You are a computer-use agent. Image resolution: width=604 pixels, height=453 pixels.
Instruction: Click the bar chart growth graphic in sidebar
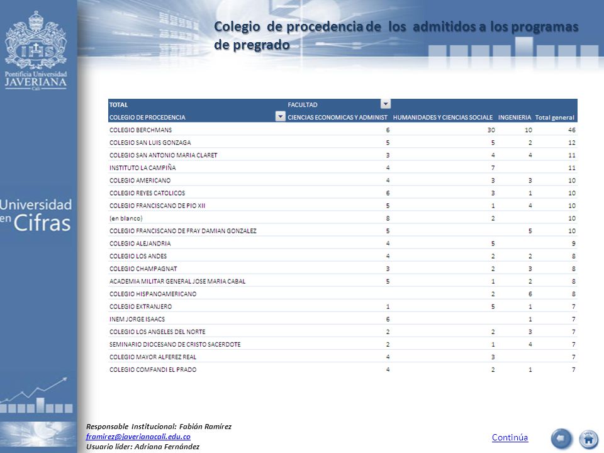(36, 395)
